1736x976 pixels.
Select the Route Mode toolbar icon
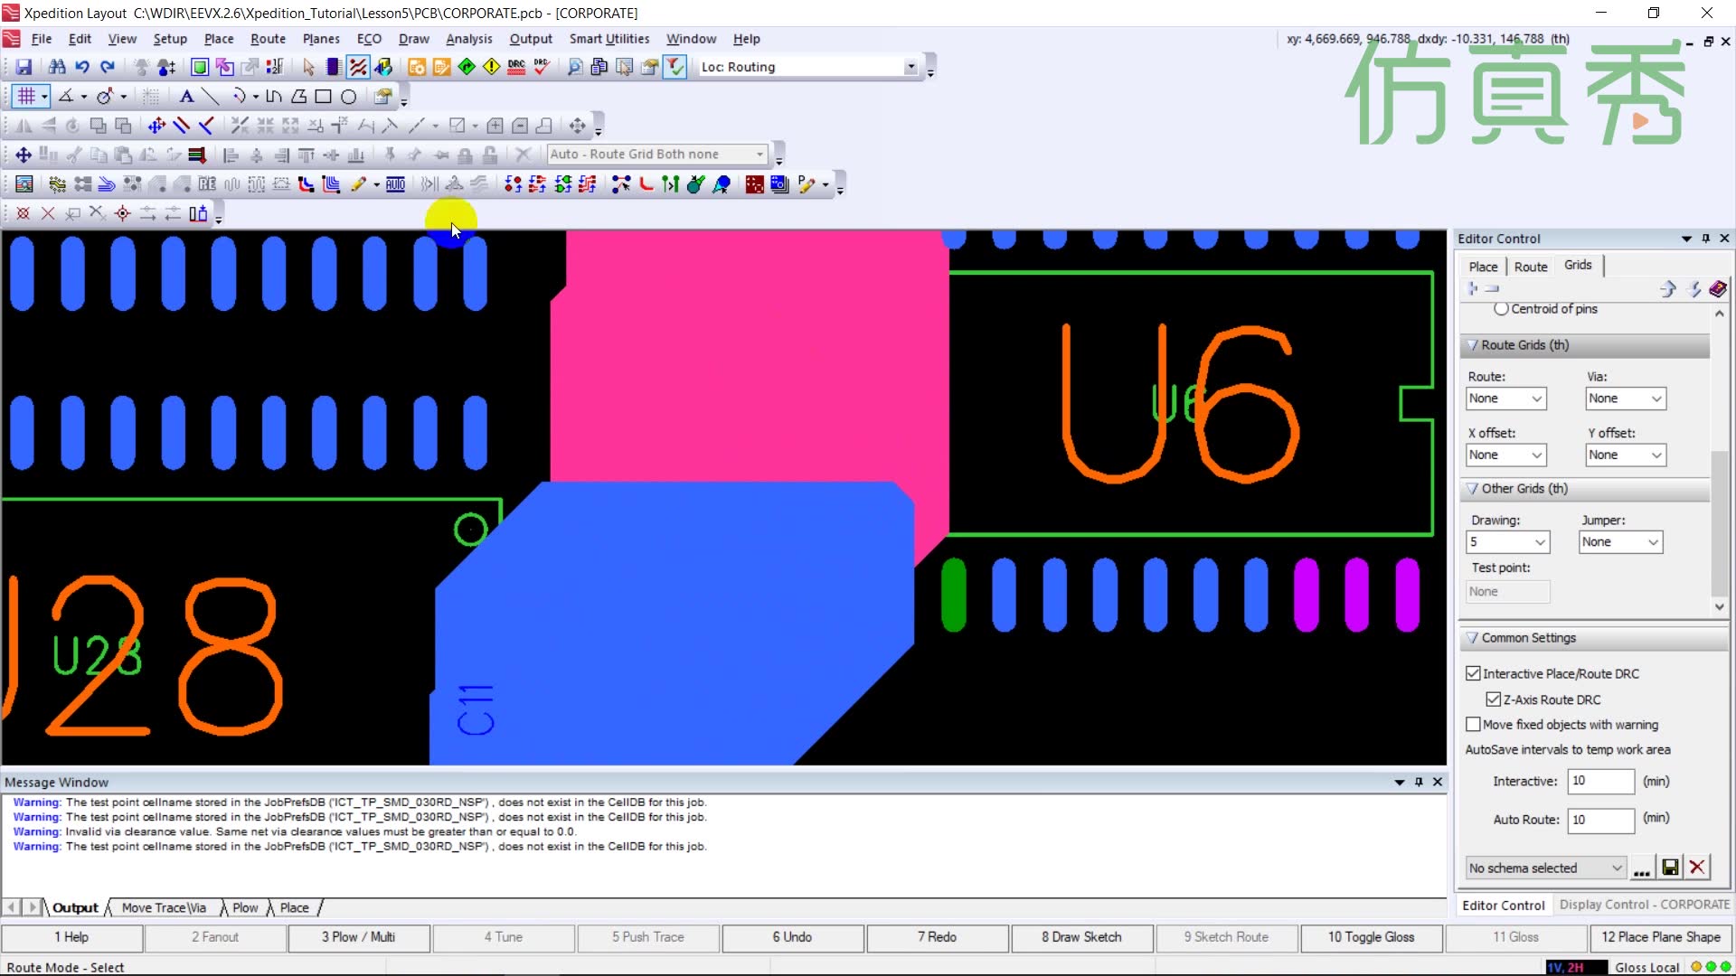click(x=358, y=67)
